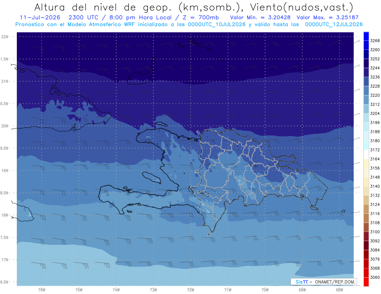381x294 pixels.
Task: Click the dark maroon swatch between 3084 and 3092
Action: tap(366, 245)
